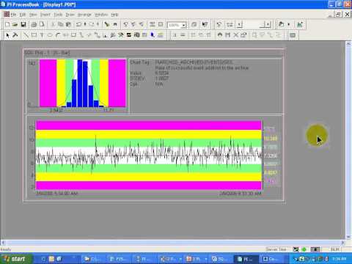The image size is (352, 264).
Task: Click the home-shaped icon in lower toolbar
Action: [x=220, y=35]
